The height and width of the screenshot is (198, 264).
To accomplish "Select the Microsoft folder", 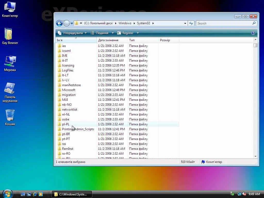I will coord(69,90).
